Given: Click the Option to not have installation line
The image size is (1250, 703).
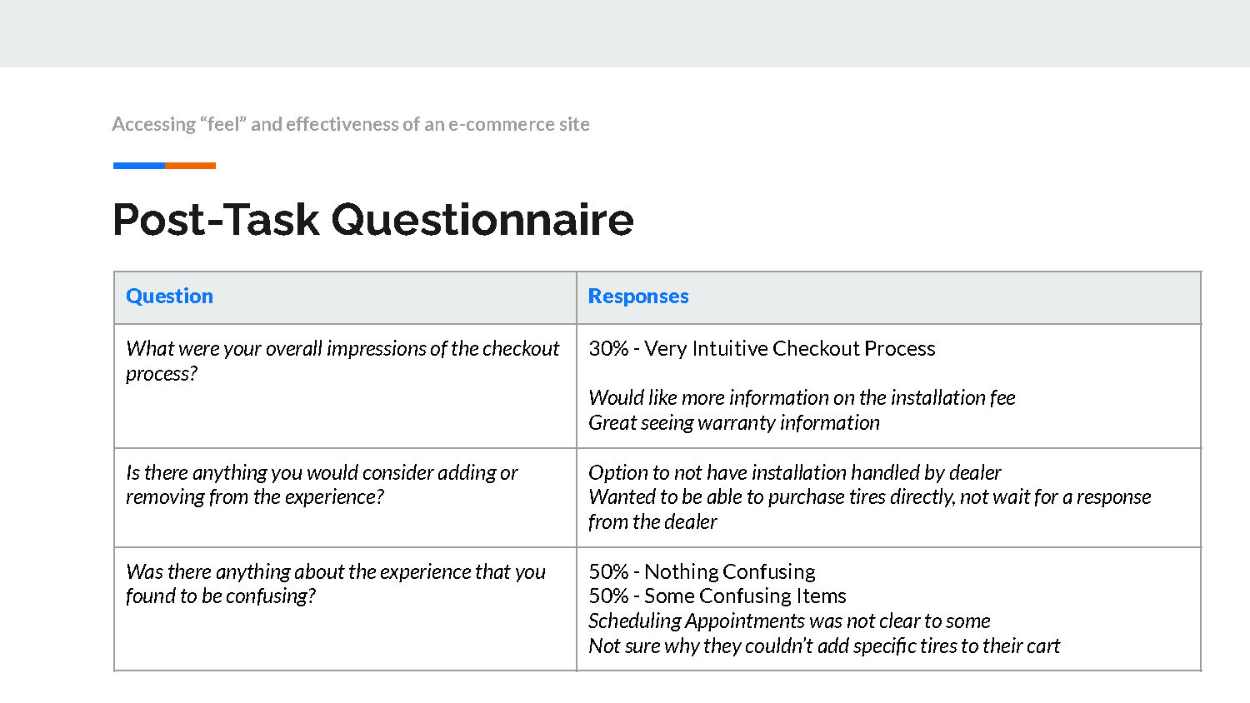Looking at the screenshot, I should coord(794,472).
